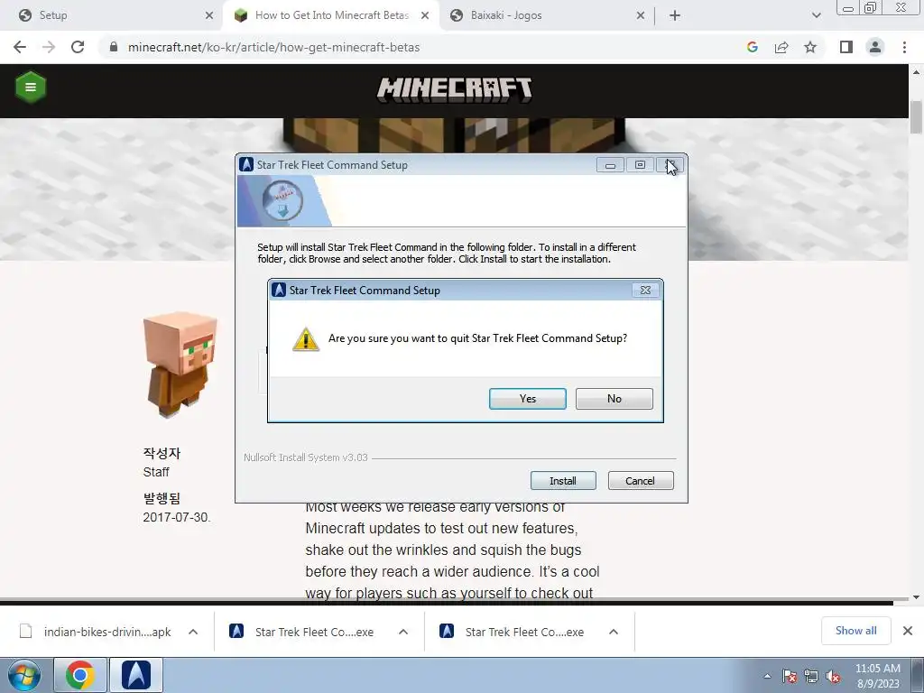Minimize the Star Trek Fleet Command Setup window
Viewport: 924px width, 693px height.
coord(610,165)
